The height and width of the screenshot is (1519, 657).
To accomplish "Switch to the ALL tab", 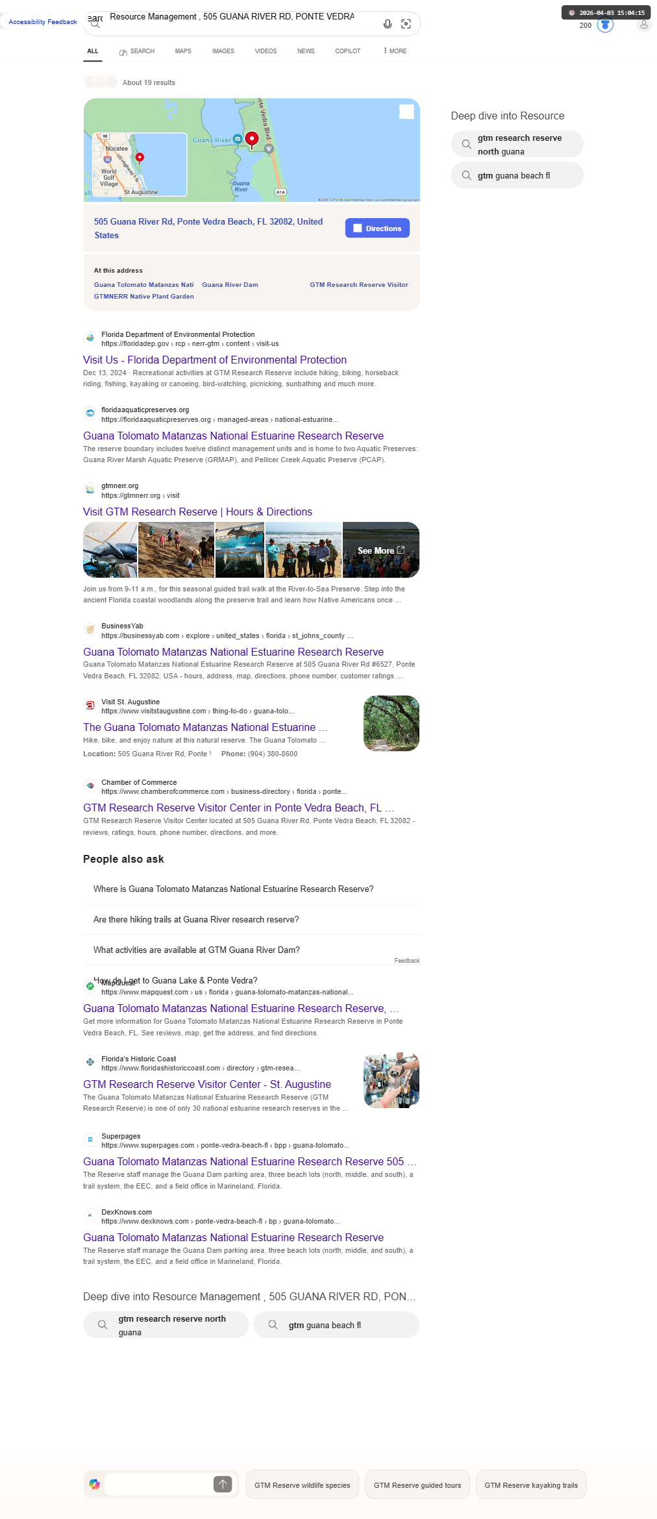I will pos(93,51).
